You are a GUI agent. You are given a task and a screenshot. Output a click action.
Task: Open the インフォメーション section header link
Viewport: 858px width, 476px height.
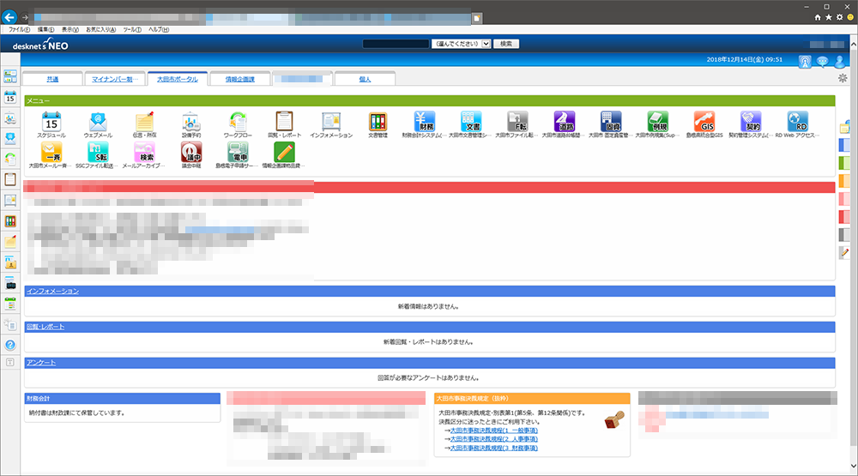coord(53,292)
